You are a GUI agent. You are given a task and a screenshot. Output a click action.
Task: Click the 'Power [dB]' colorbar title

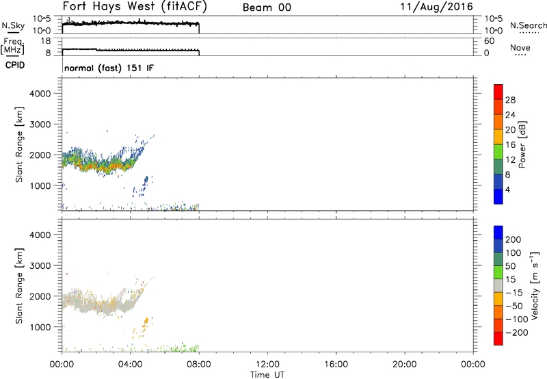[522, 144]
